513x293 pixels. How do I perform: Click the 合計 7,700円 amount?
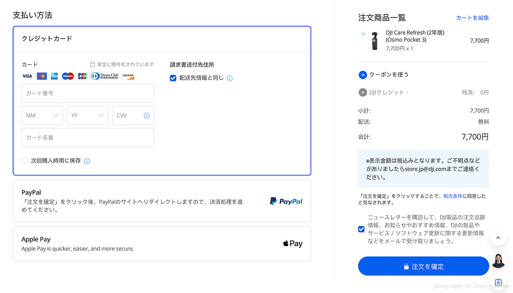(x=475, y=137)
